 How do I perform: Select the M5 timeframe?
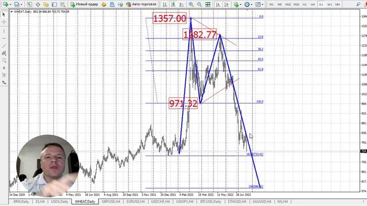pyautogui.click(x=279, y=5)
